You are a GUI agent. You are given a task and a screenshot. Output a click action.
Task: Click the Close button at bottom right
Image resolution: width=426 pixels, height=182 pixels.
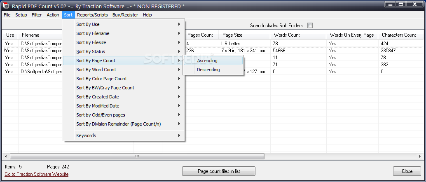tap(407, 171)
